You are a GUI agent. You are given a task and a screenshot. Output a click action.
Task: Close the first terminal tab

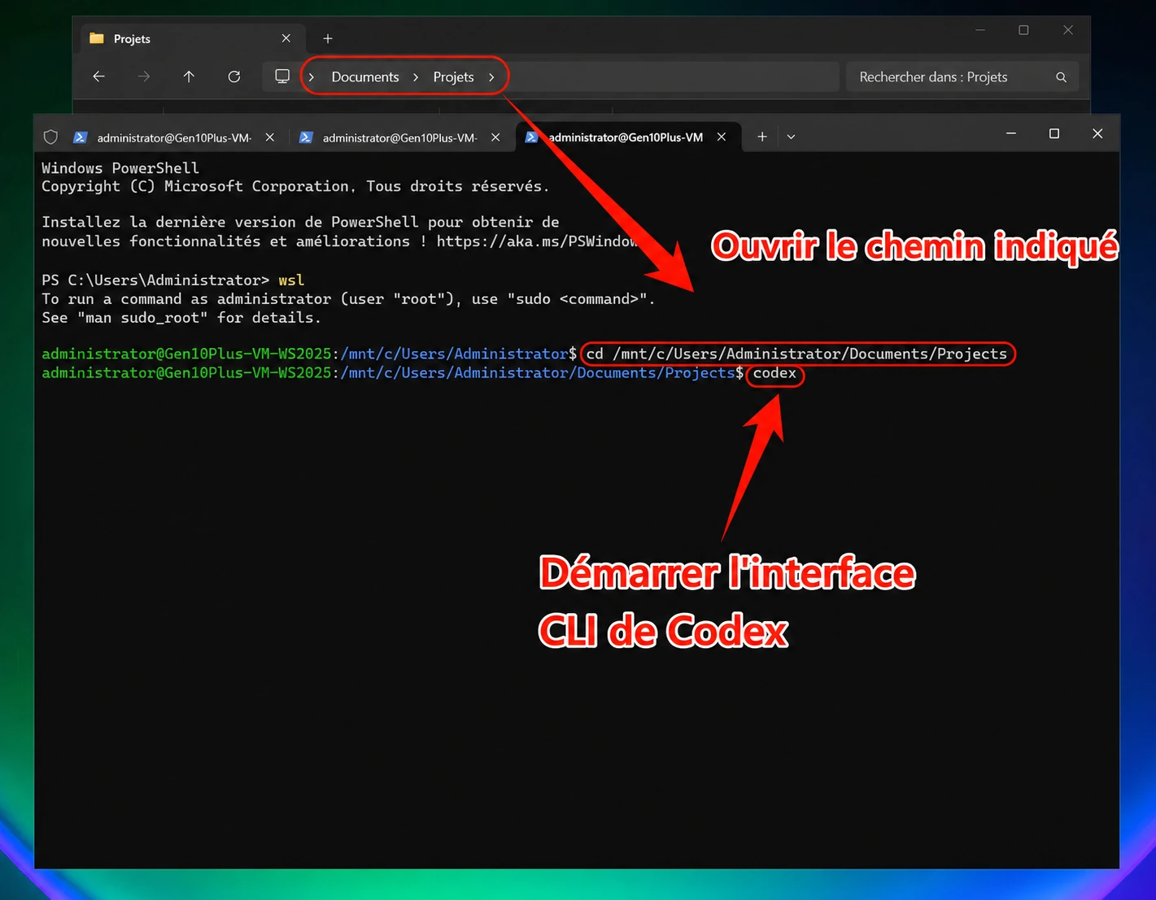click(270, 137)
